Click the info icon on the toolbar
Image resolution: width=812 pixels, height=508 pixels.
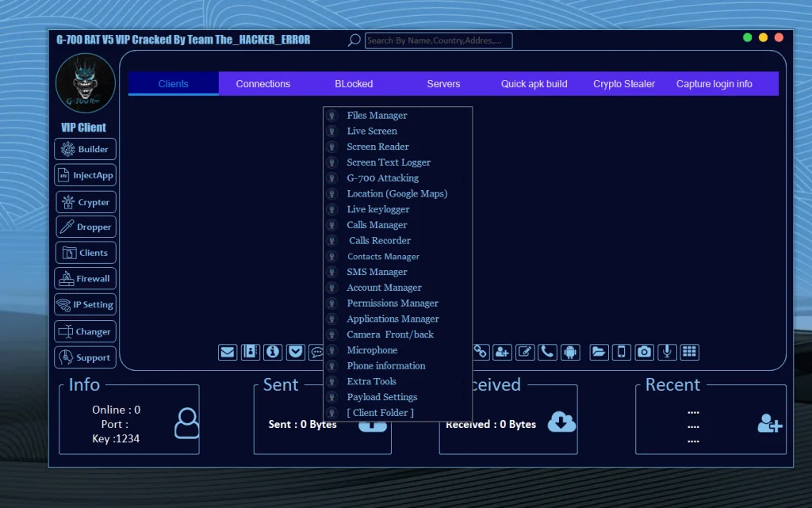click(273, 352)
